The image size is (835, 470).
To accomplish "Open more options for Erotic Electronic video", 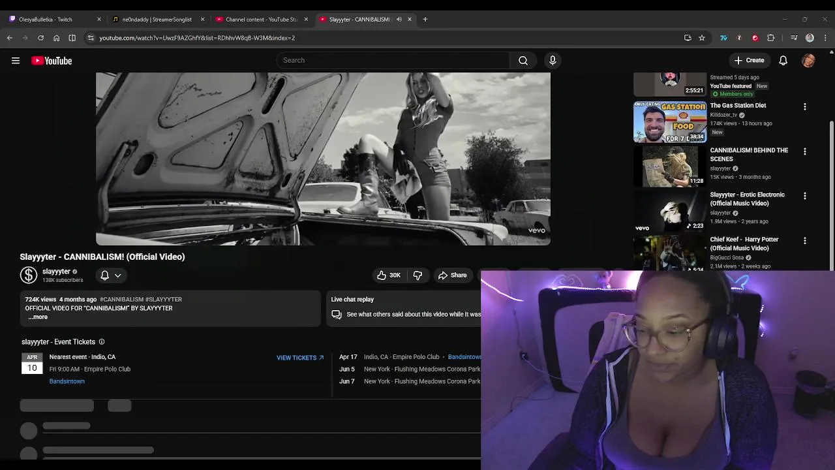I will [x=805, y=196].
